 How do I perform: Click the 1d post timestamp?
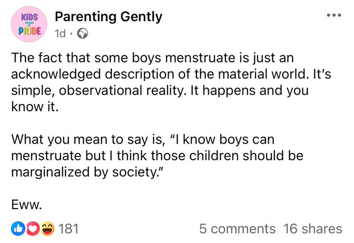tap(60, 34)
